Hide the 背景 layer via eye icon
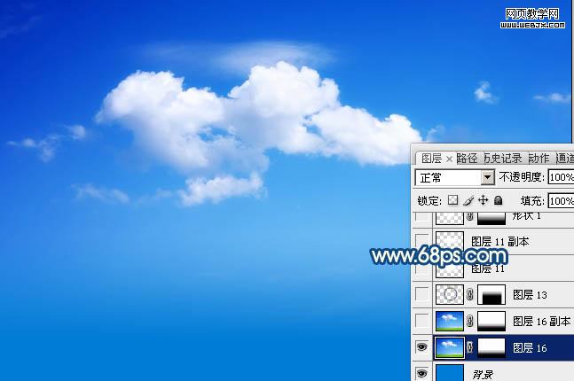The image size is (574, 381). coord(421,373)
